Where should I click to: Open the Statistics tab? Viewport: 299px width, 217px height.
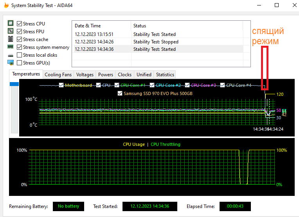[x=165, y=75]
